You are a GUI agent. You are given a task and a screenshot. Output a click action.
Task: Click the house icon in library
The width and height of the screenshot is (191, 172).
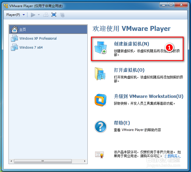pyautogui.click(x=15, y=29)
